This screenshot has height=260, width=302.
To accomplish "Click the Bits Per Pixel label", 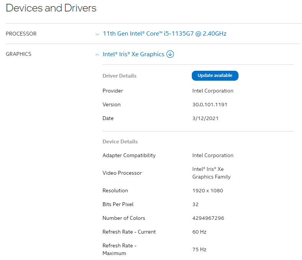I will coord(118,205).
